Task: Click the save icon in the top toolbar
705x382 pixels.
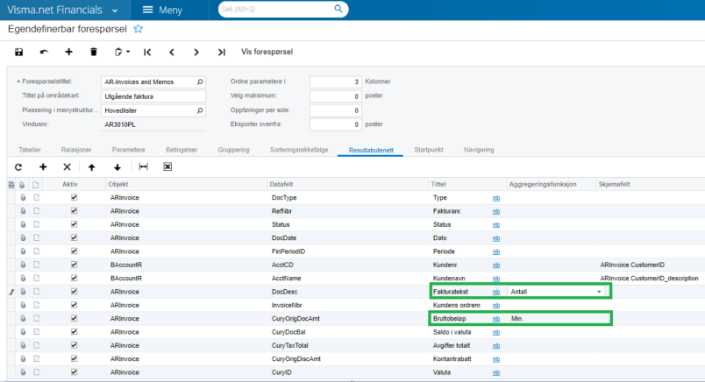Action: [x=18, y=53]
